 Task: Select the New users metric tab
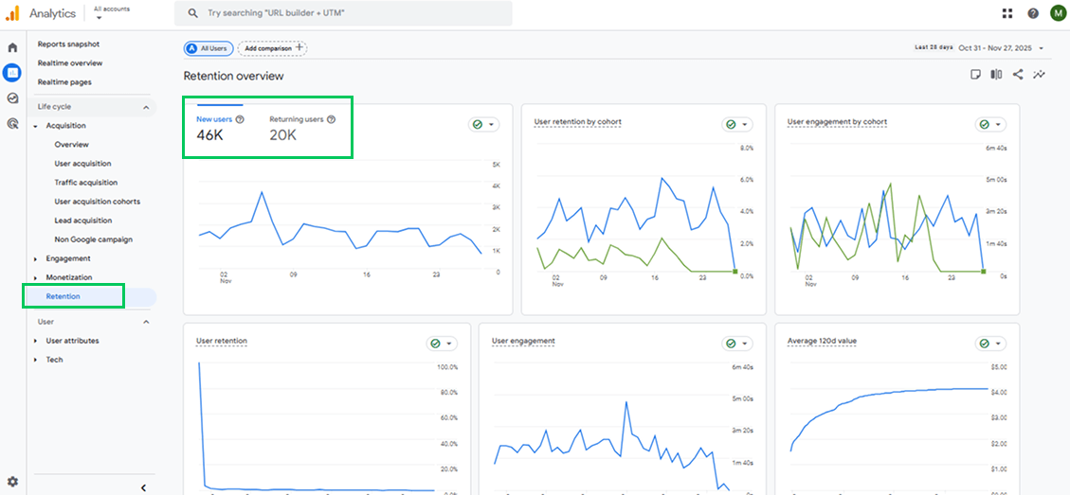pos(214,120)
